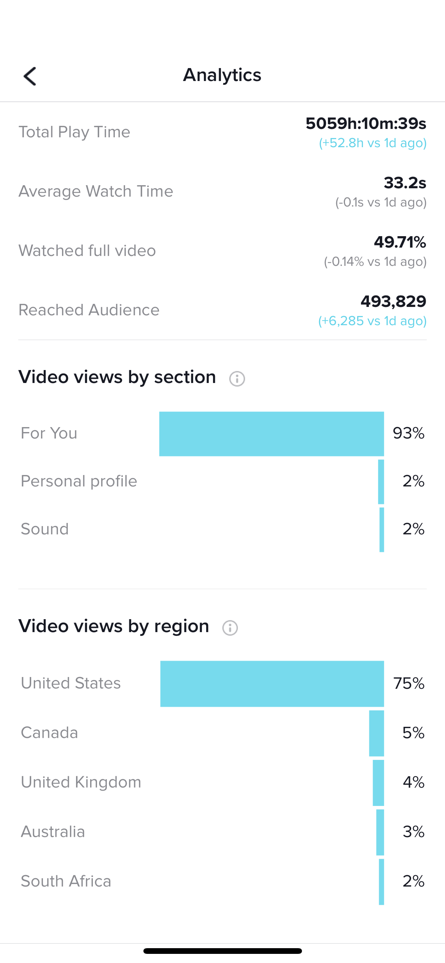445x963 pixels.
Task: Tap the +52.8h vs 1d ago change text
Action: tap(373, 143)
